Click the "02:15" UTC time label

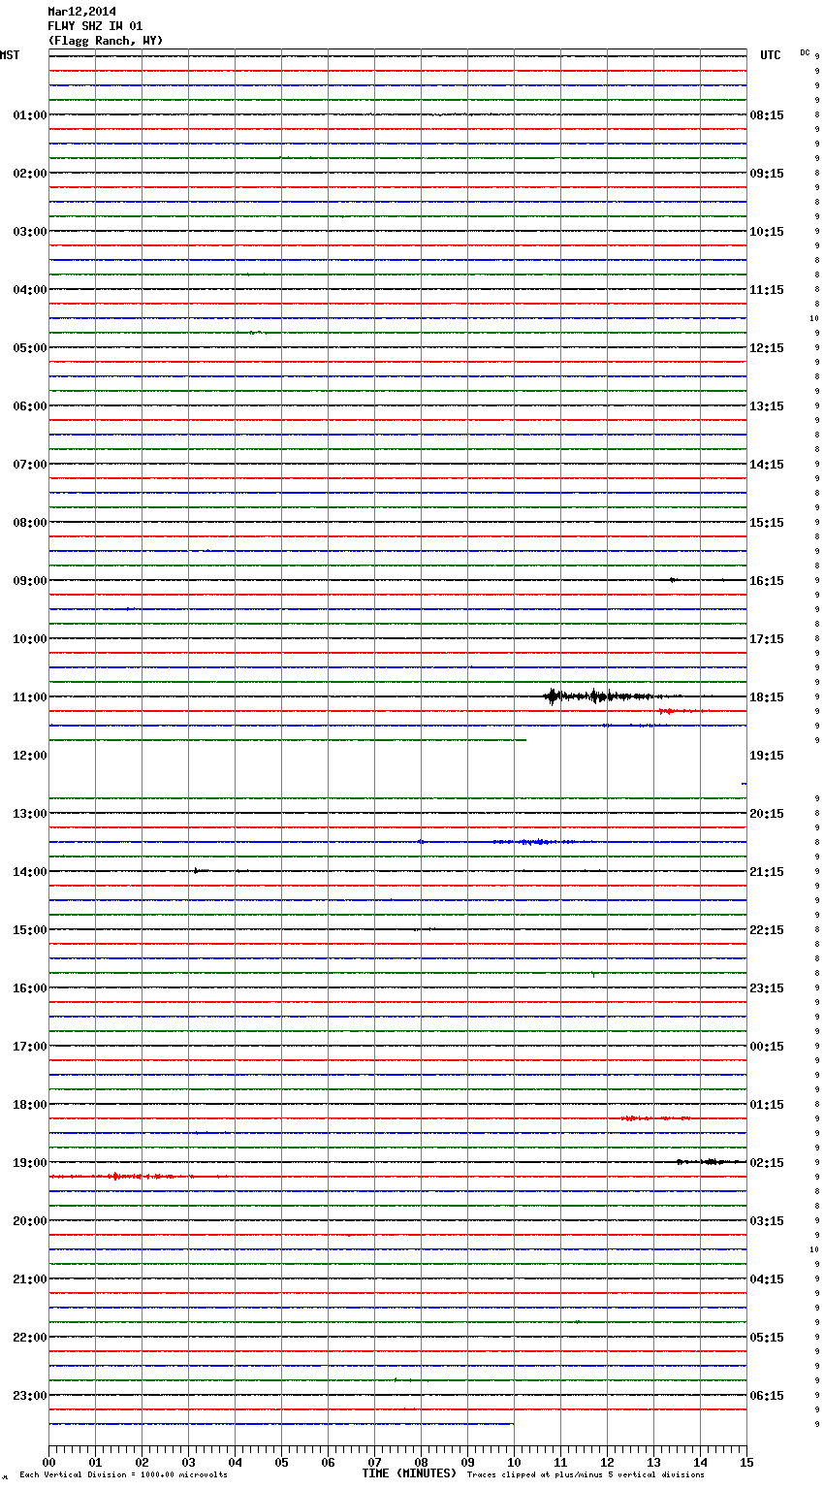click(767, 1163)
